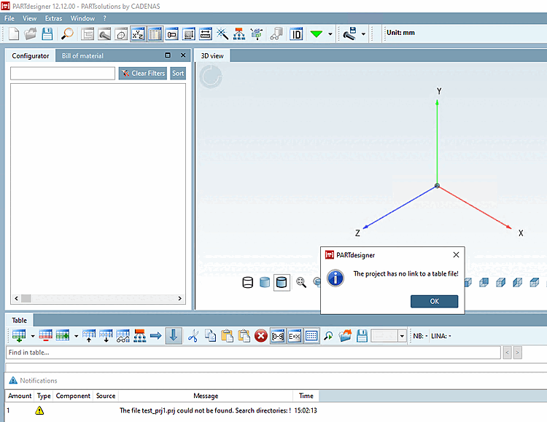Open the File menu

coord(9,18)
